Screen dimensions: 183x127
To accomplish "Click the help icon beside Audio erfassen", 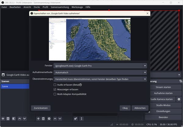I will tap(81, 85).
